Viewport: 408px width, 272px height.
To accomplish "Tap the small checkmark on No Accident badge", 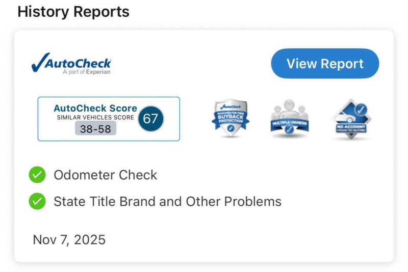I will (x=361, y=108).
